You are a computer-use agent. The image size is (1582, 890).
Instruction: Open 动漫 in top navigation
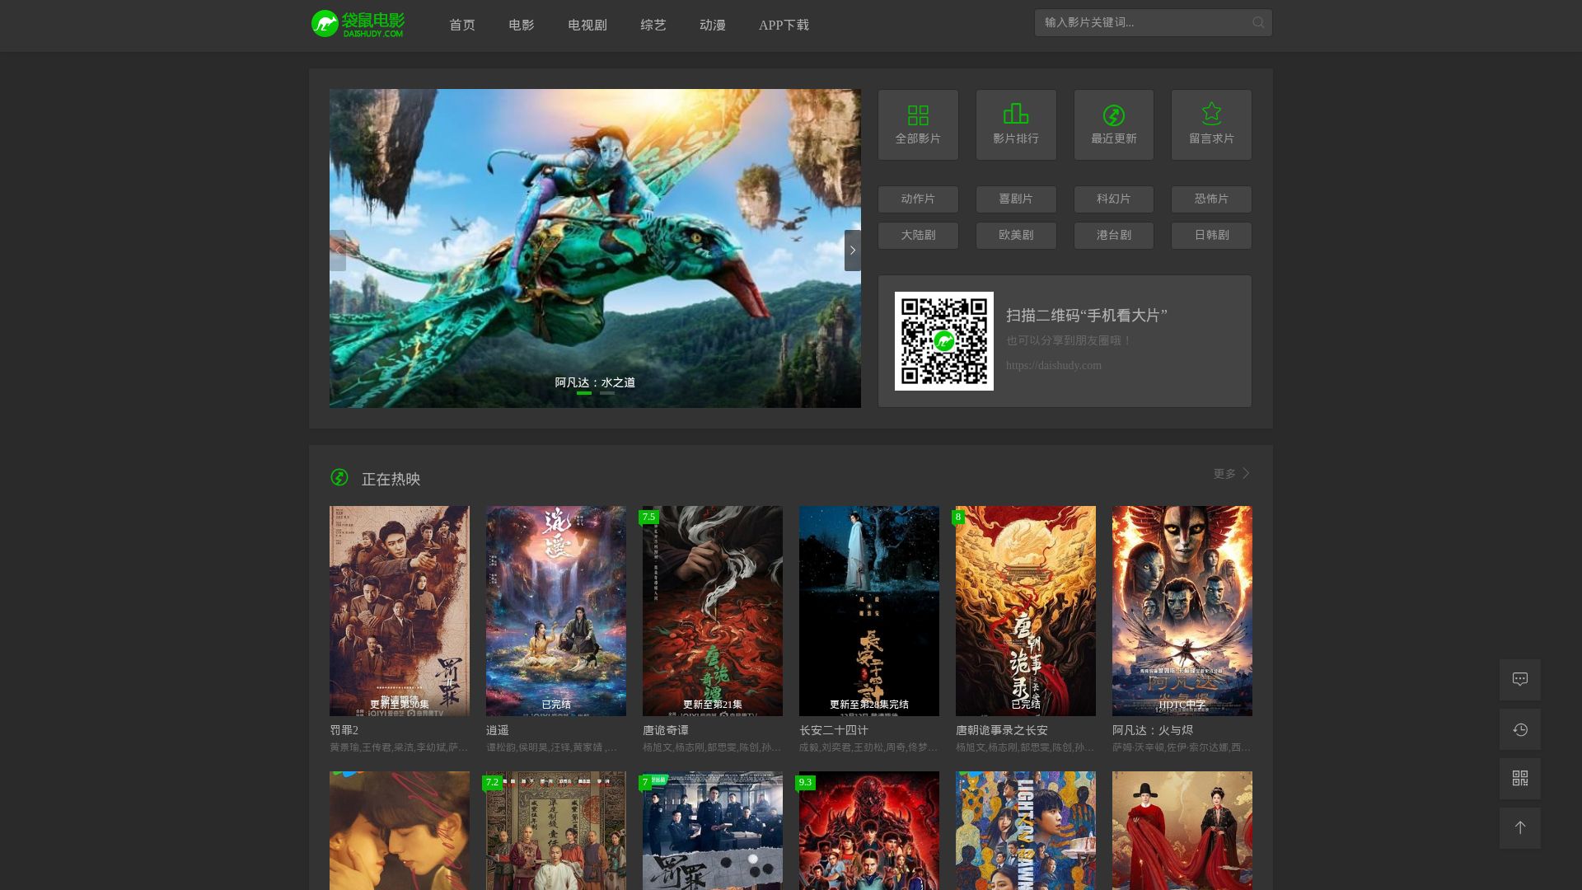[x=712, y=26]
